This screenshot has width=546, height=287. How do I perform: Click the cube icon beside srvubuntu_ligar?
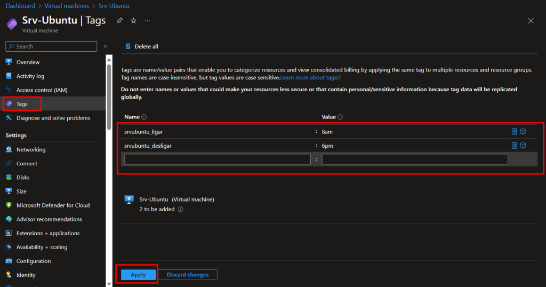523,132
